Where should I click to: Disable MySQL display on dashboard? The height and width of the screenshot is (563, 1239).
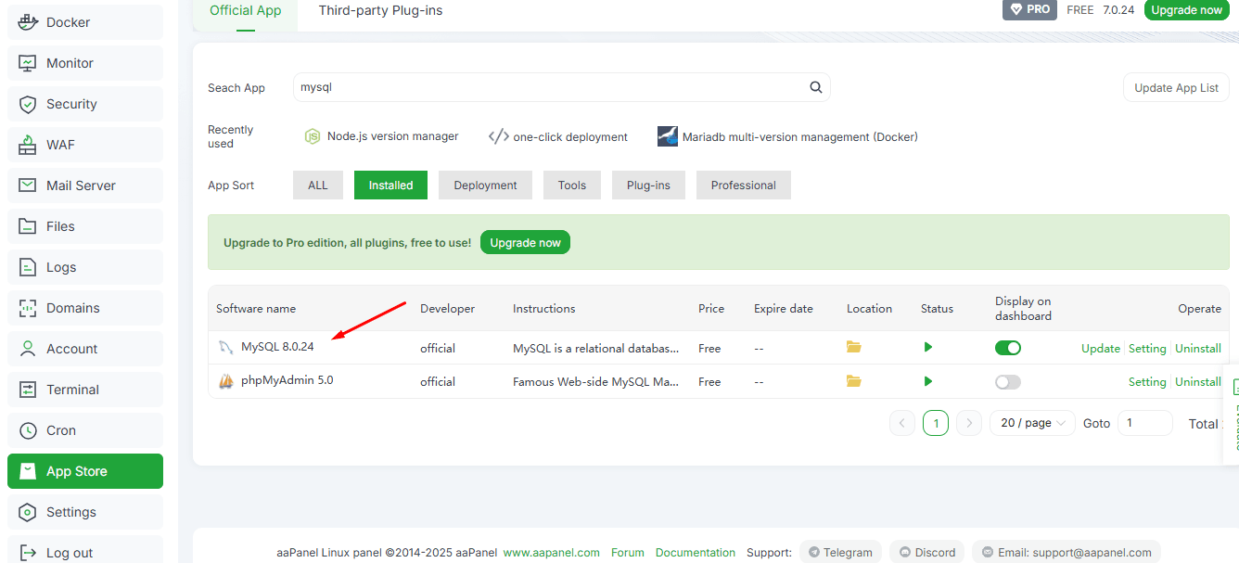point(1007,348)
